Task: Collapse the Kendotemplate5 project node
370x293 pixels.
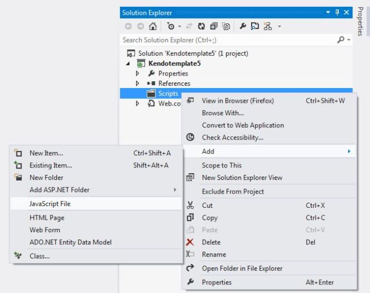Action: coord(128,64)
